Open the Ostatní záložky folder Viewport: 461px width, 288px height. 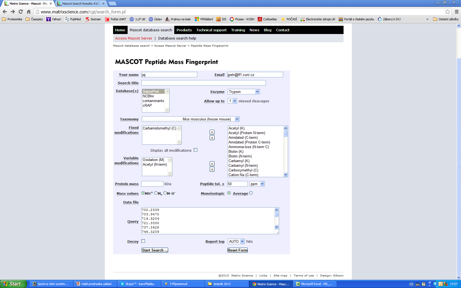point(446,19)
